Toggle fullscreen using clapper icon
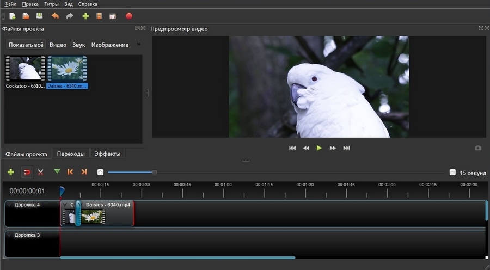The image size is (490, 270). click(x=113, y=16)
